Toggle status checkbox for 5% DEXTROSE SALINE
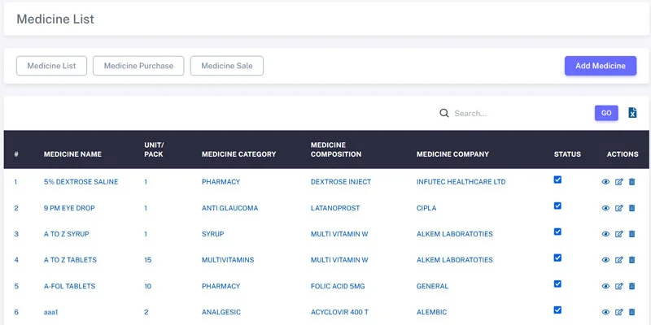 pos(557,180)
